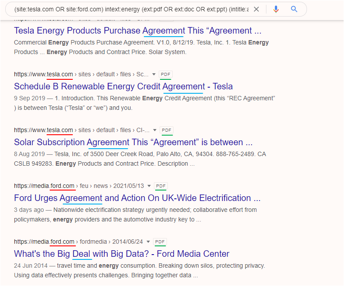The height and width of the screenshot is (286, 344).
Task: Click snippet dated 9 Sep 2019
Action: [x=144, y=103]
